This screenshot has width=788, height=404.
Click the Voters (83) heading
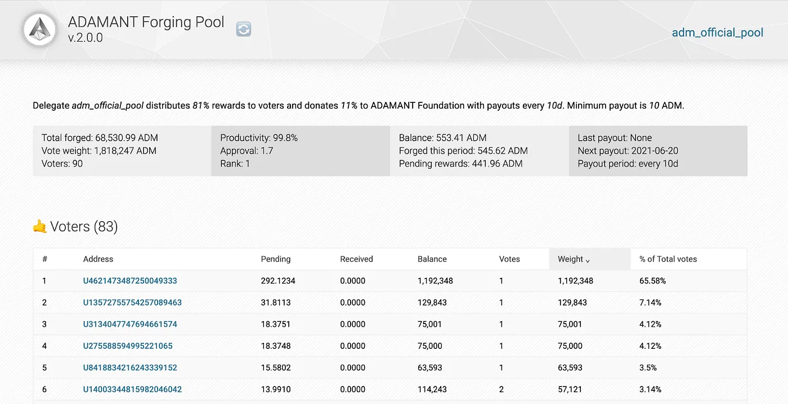pyautogui.click(x=84, y=227)
